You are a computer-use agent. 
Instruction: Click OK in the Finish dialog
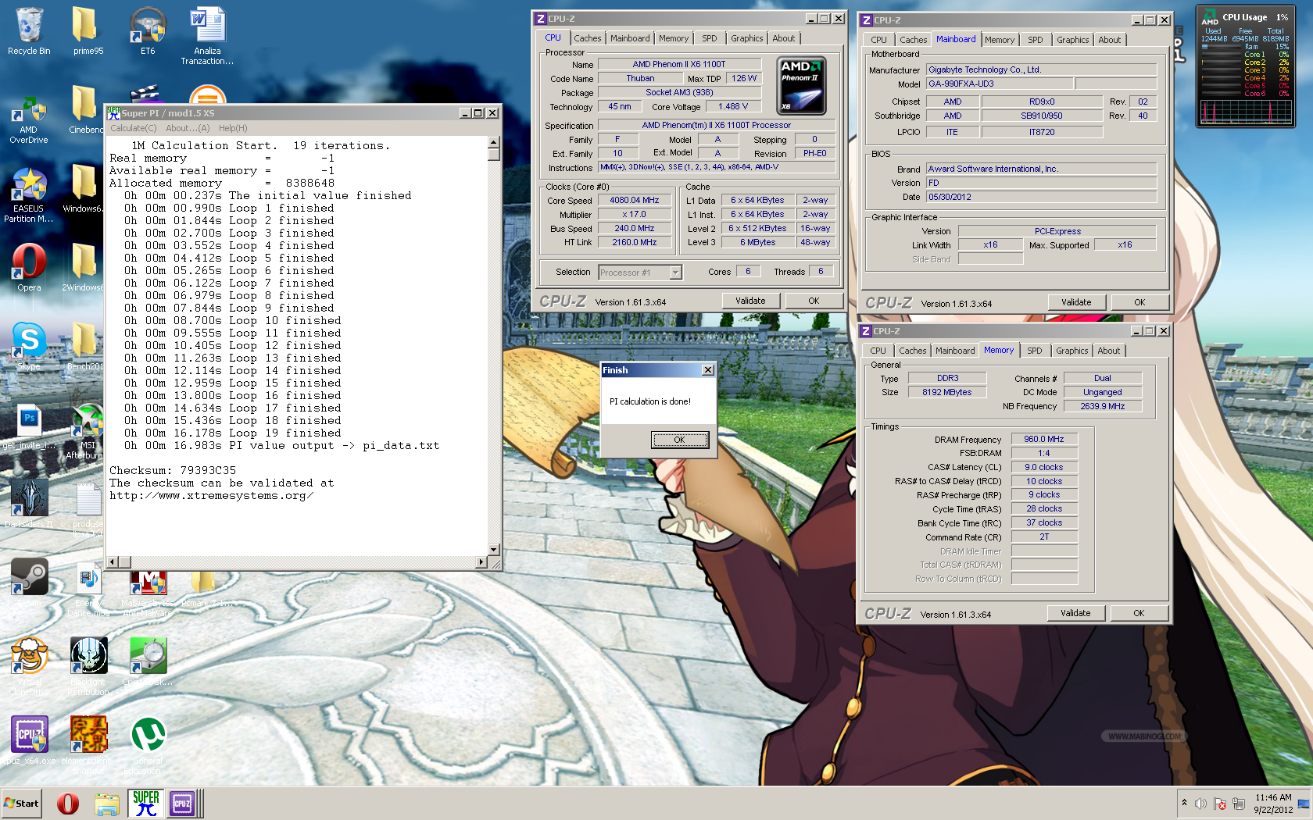(680, 440)
